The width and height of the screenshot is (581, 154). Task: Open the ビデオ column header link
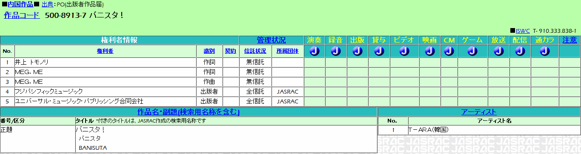tap(404, 40)
